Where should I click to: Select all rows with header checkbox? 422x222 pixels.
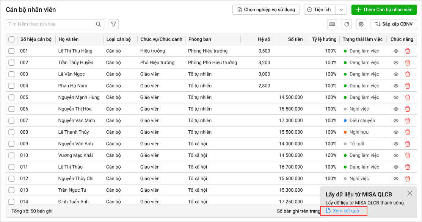pos(11,39)
